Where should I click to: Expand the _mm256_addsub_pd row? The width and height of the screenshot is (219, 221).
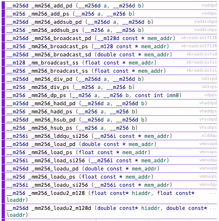click(109, 22)
